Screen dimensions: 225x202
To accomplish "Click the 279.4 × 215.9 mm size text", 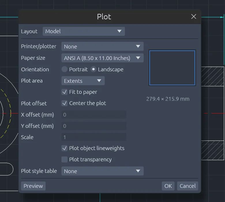I will click(168, 99).
